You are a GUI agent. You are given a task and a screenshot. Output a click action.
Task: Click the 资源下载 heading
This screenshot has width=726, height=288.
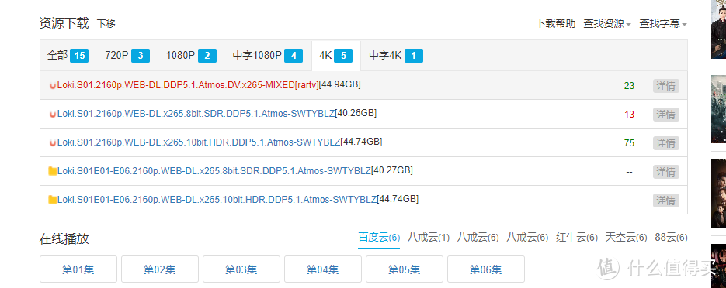(64, 23)
